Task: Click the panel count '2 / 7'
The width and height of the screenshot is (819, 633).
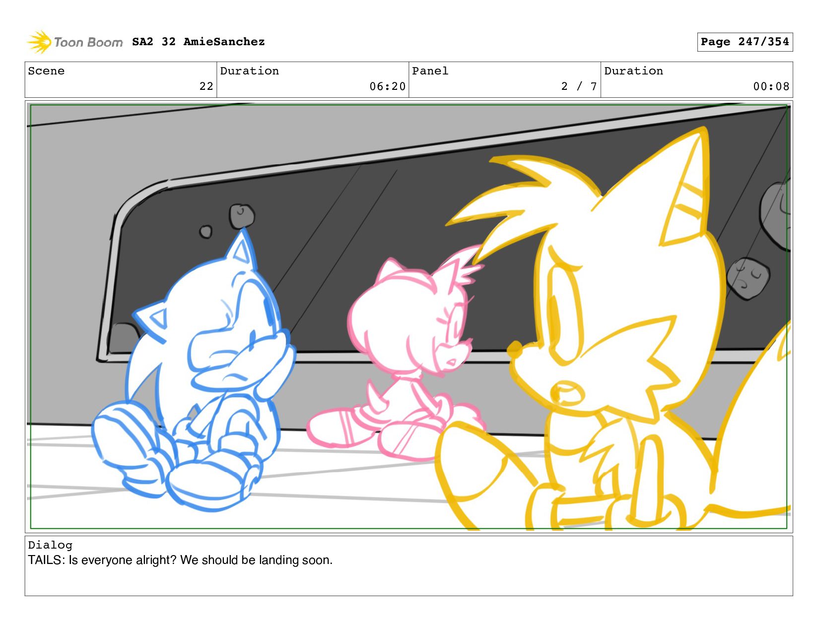Action: pyautogui.click(x=579, y=86)
